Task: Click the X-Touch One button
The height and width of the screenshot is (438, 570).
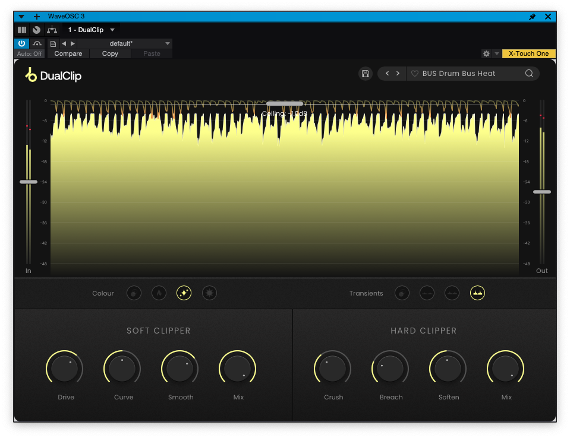Action: point(528,53)
